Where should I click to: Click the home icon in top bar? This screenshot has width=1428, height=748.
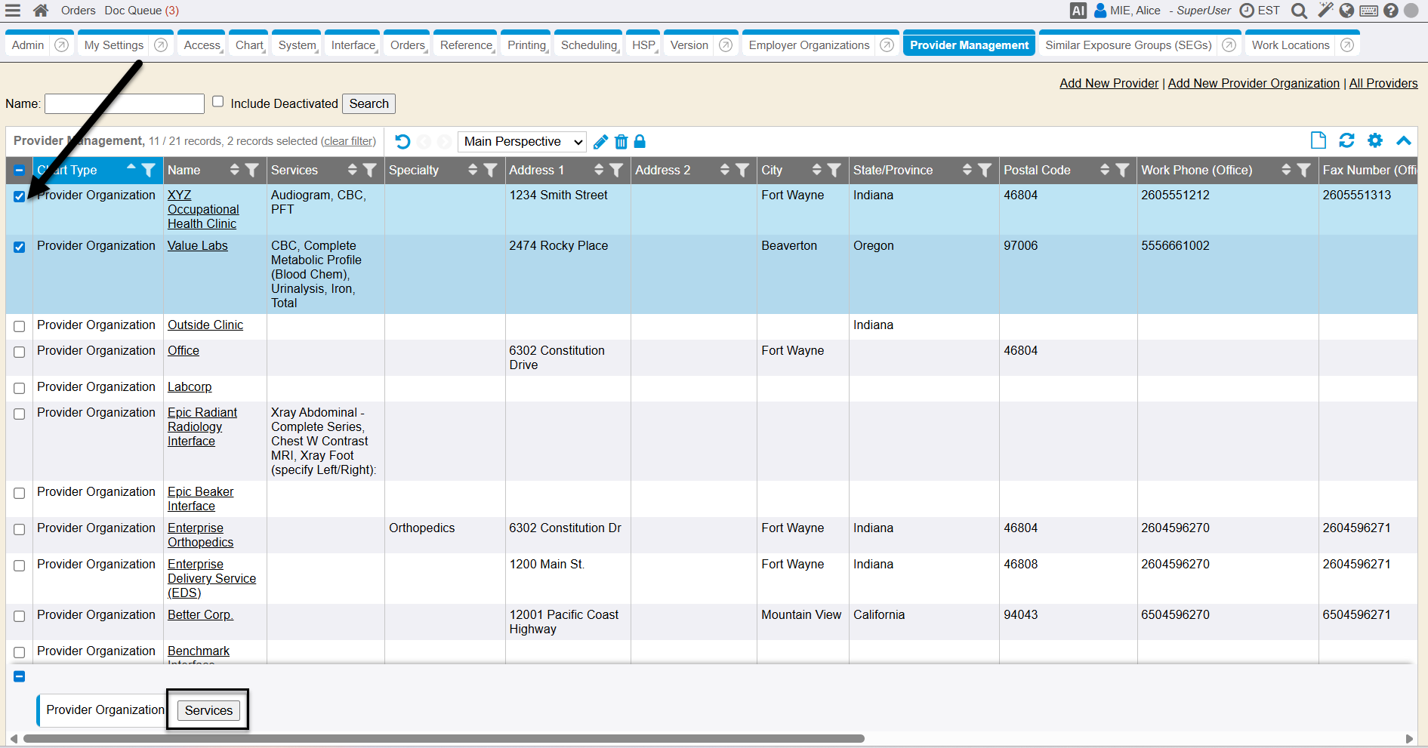[41, 11]
